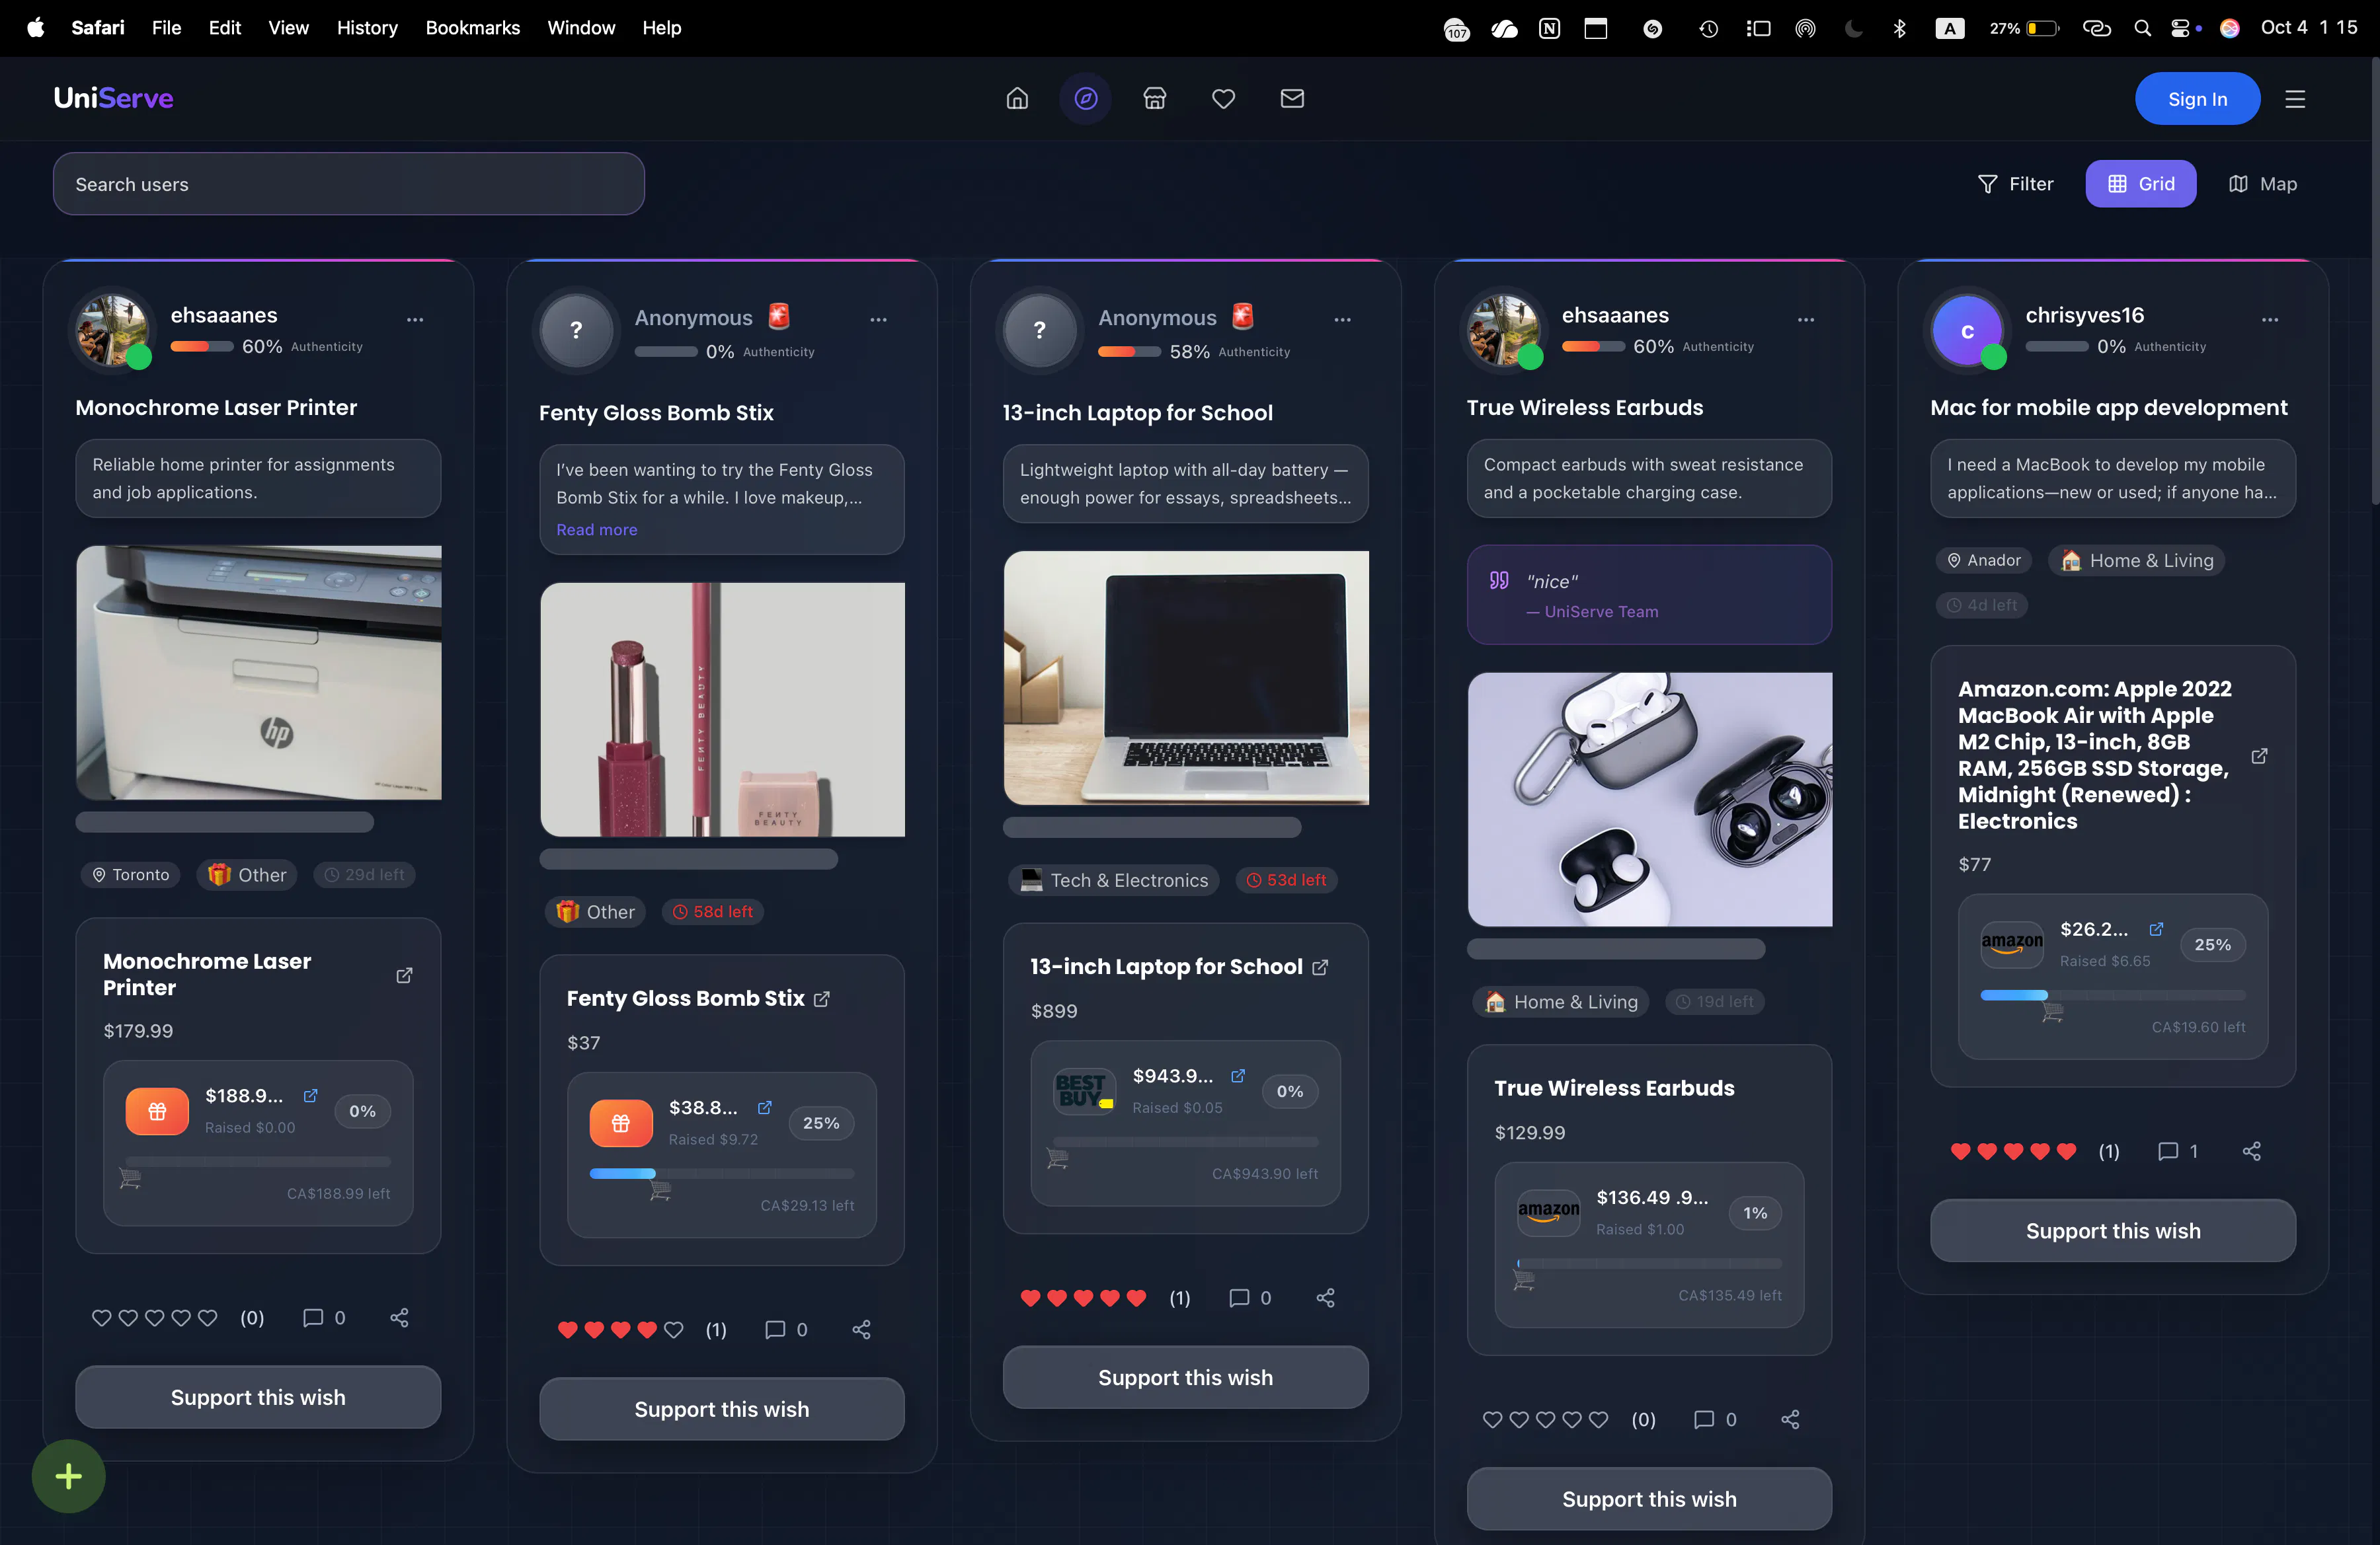This screenshot has height=1545, width=2380.
Task: Click the Sign In button
Action: (2197, 99)
